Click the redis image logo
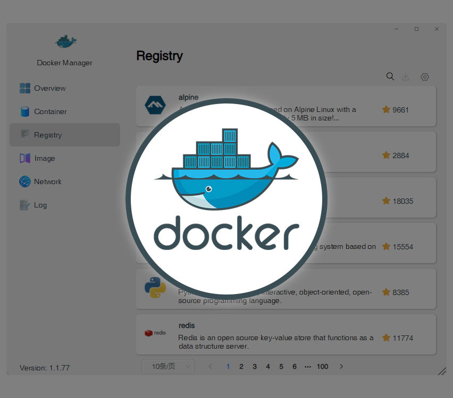This screenshot has width=453, height=398. [x=155, y=333]
